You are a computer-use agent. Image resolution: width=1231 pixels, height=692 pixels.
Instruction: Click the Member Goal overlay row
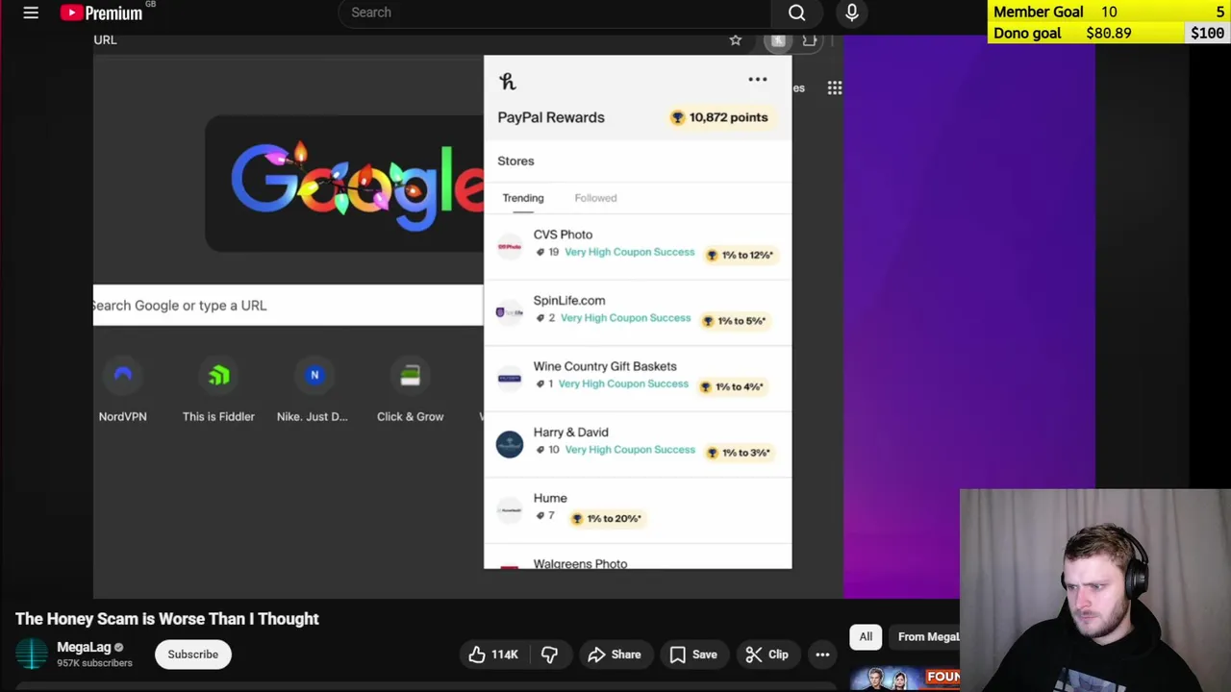(x=1109, y=12)
